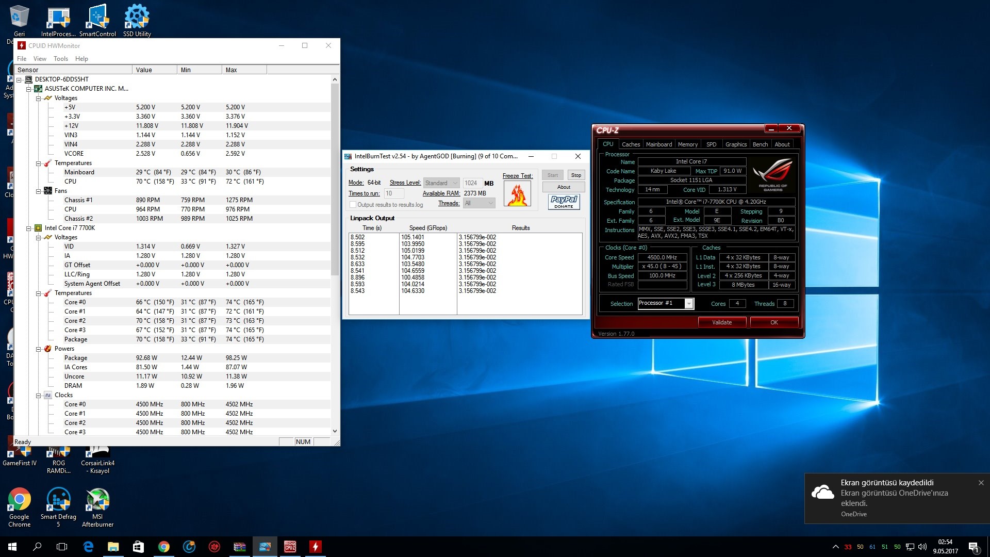
Task: Click the Stop button in IntelBurnTest
Action: click(x=576, y=175)
